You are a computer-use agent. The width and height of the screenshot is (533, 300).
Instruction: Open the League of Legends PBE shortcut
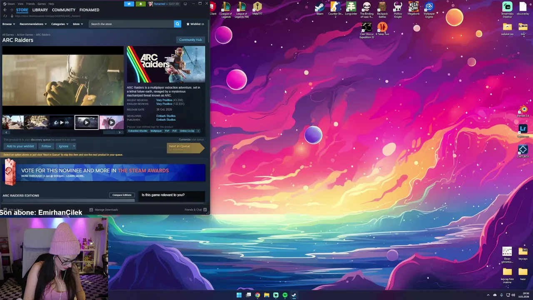point(242,10)
